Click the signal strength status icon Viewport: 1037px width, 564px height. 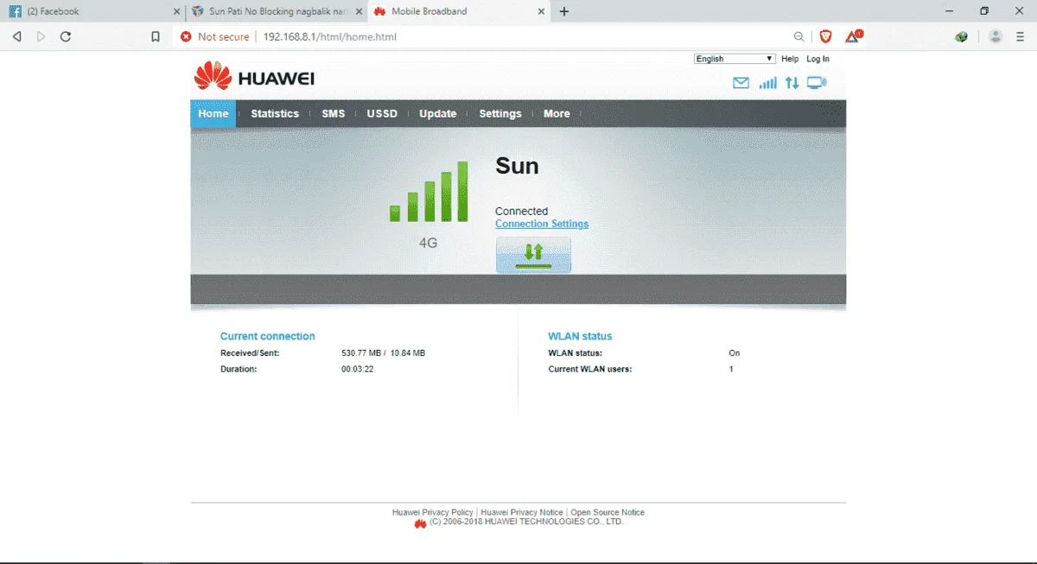(767, 83)
